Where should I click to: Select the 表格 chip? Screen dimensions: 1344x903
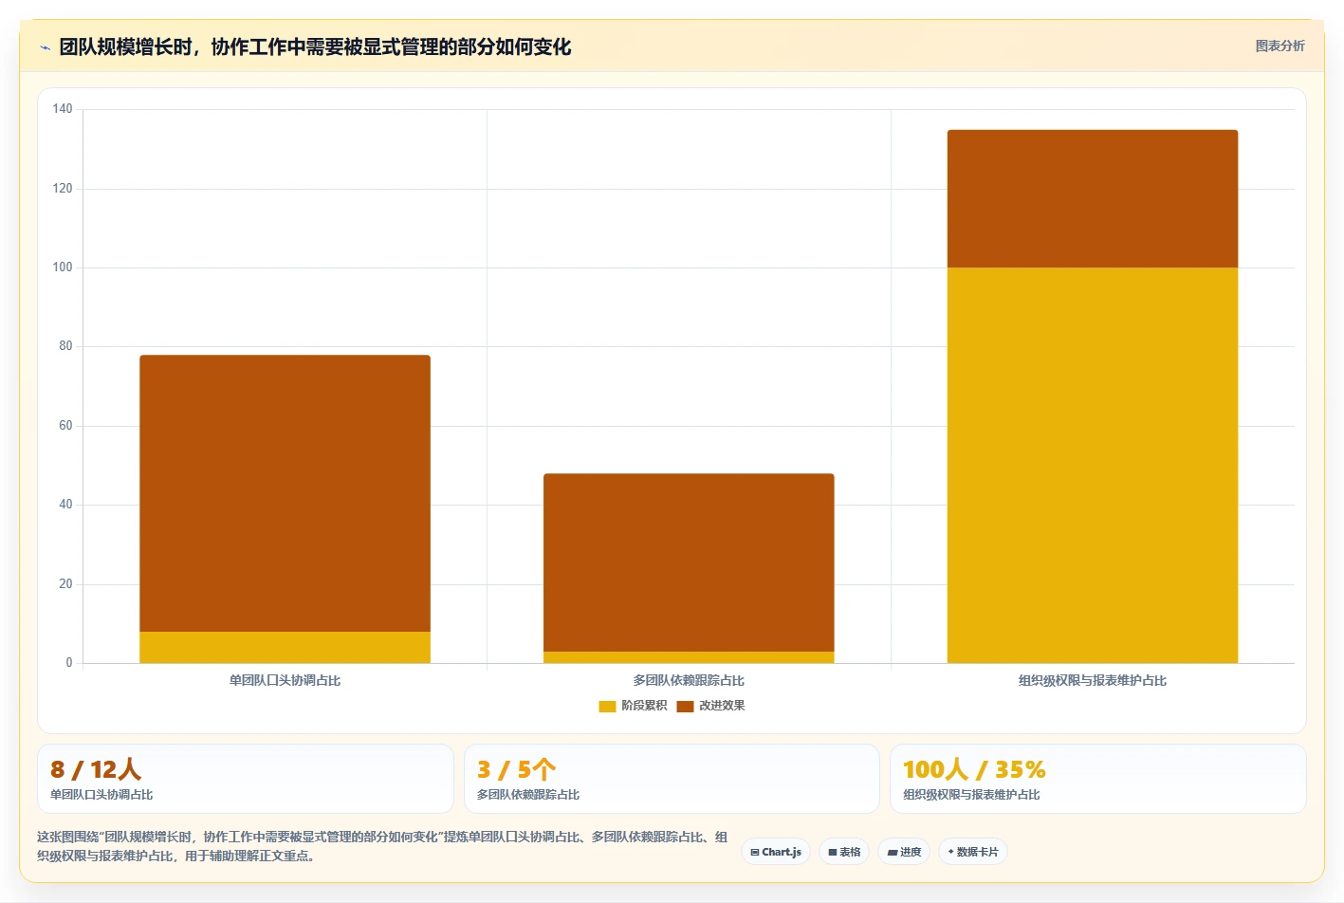point(844,852)
